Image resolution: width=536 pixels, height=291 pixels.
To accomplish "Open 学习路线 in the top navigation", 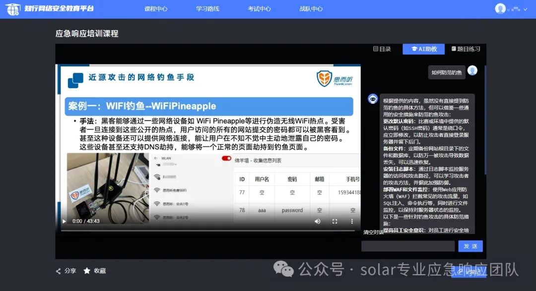I will [207, 9].
